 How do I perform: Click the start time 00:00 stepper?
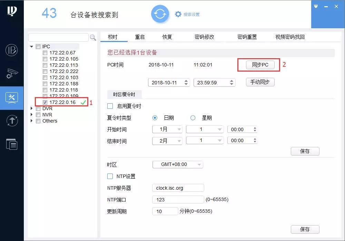(x=255, y=129)
